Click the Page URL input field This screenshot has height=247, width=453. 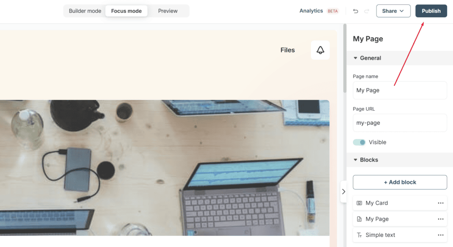click(400, 123)
